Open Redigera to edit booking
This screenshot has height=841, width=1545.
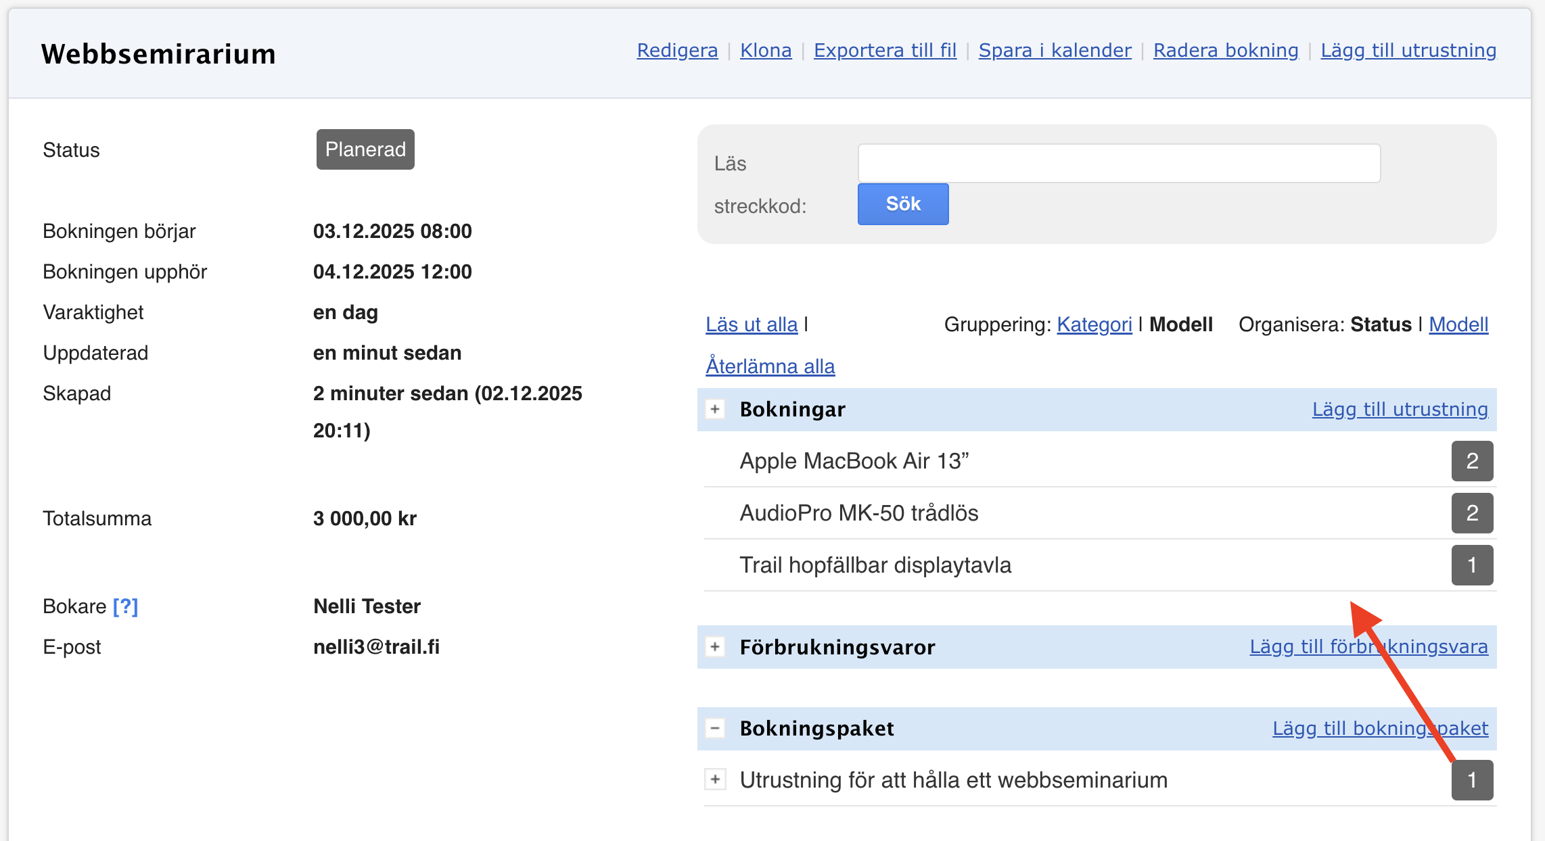677,50
